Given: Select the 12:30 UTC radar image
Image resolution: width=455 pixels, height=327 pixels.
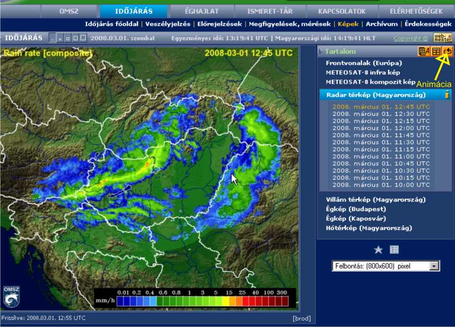Looking at the screenshot, I should tap(381, 114).
